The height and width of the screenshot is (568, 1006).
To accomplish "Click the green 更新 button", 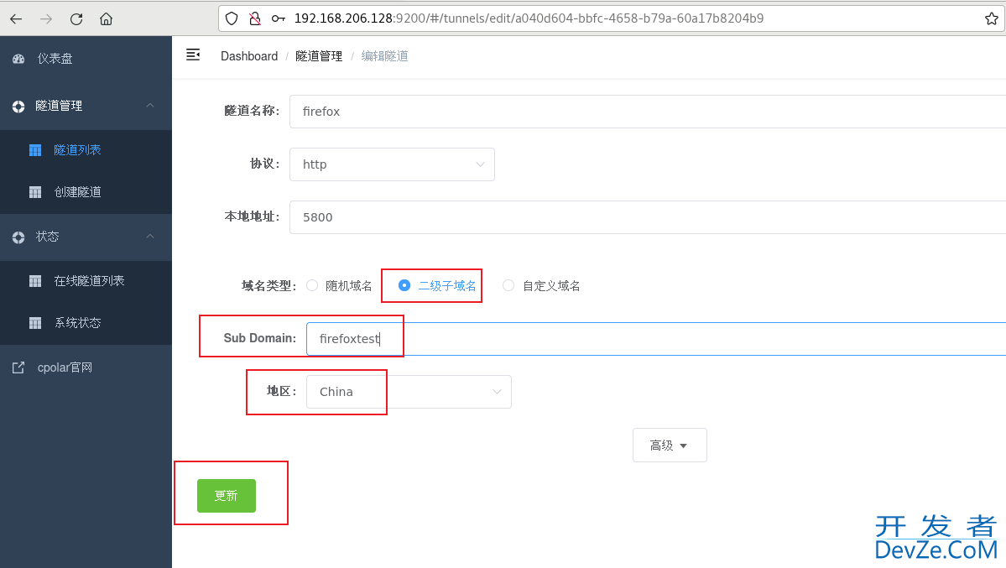I will (227, 496).
